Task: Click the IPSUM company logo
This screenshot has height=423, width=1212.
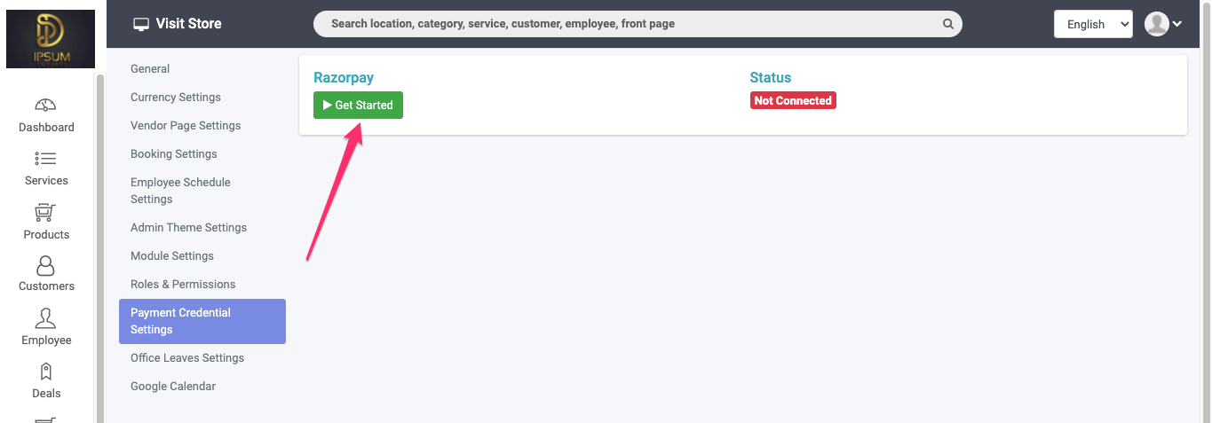Action: pyautogui.click(x=51, y=39)
